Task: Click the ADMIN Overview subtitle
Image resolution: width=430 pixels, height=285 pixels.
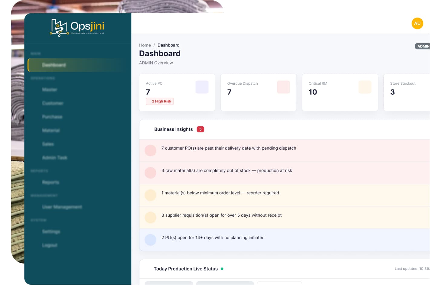Action: [156, 63]
